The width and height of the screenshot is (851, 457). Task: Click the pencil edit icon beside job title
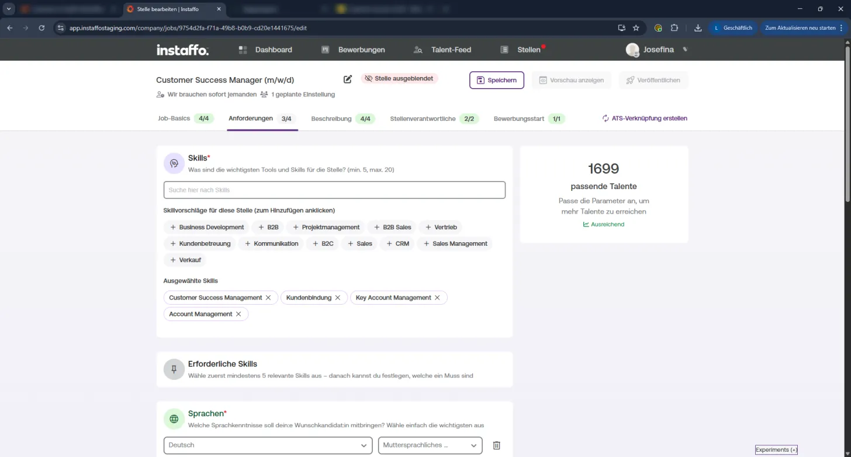click(348, 79)
